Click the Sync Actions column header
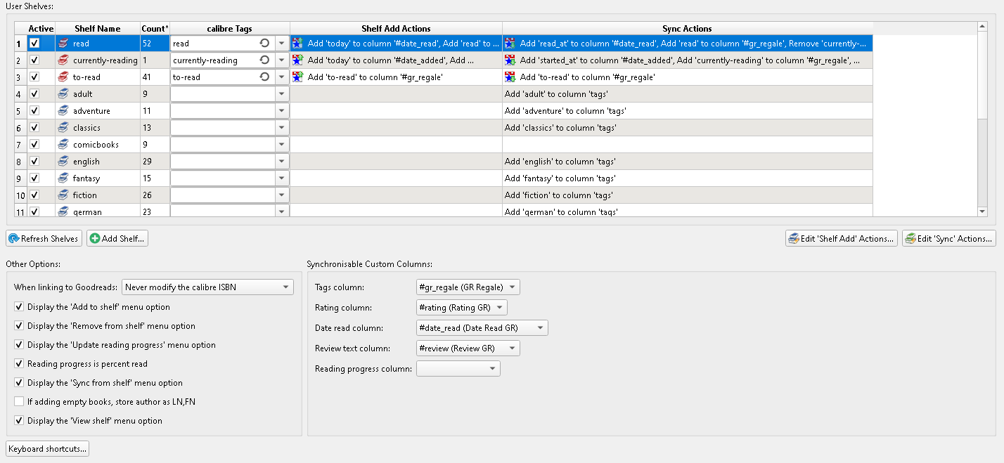 tap(687, 29)
